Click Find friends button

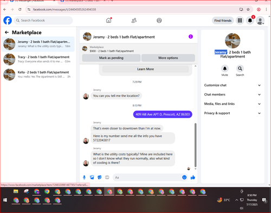point(223,21)
